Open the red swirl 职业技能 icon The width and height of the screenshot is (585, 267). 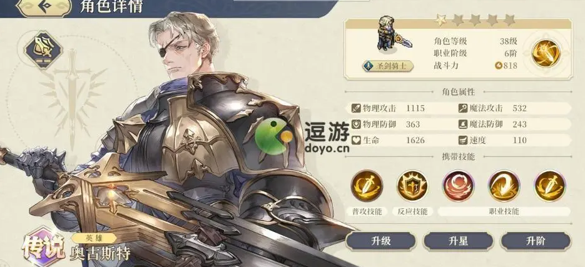[x=458, y=186]
